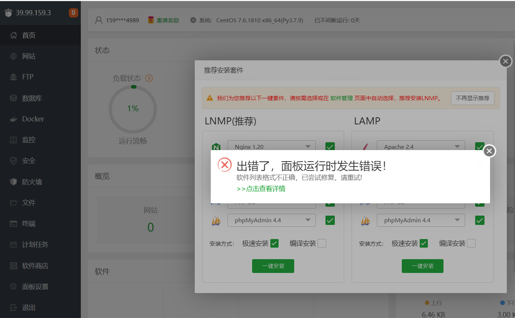Enable 编译安装 under LNMP
The height and width of the screenshot is (318, 515).
click(x=322, y=244)
